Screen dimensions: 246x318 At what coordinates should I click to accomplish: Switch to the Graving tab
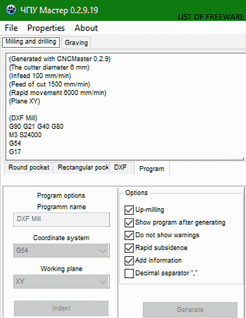point(77,43)
